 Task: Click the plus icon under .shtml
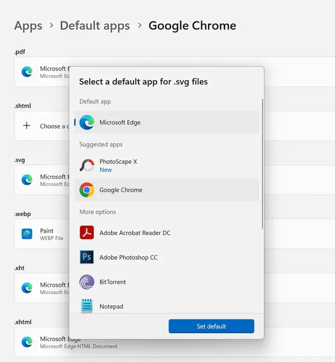[x=27, y=126]
